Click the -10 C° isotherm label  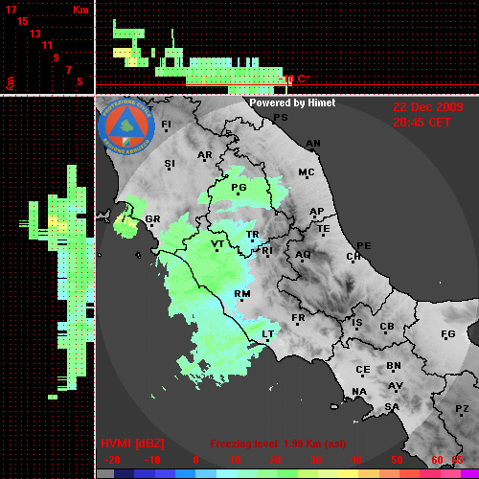coord(294,79)
